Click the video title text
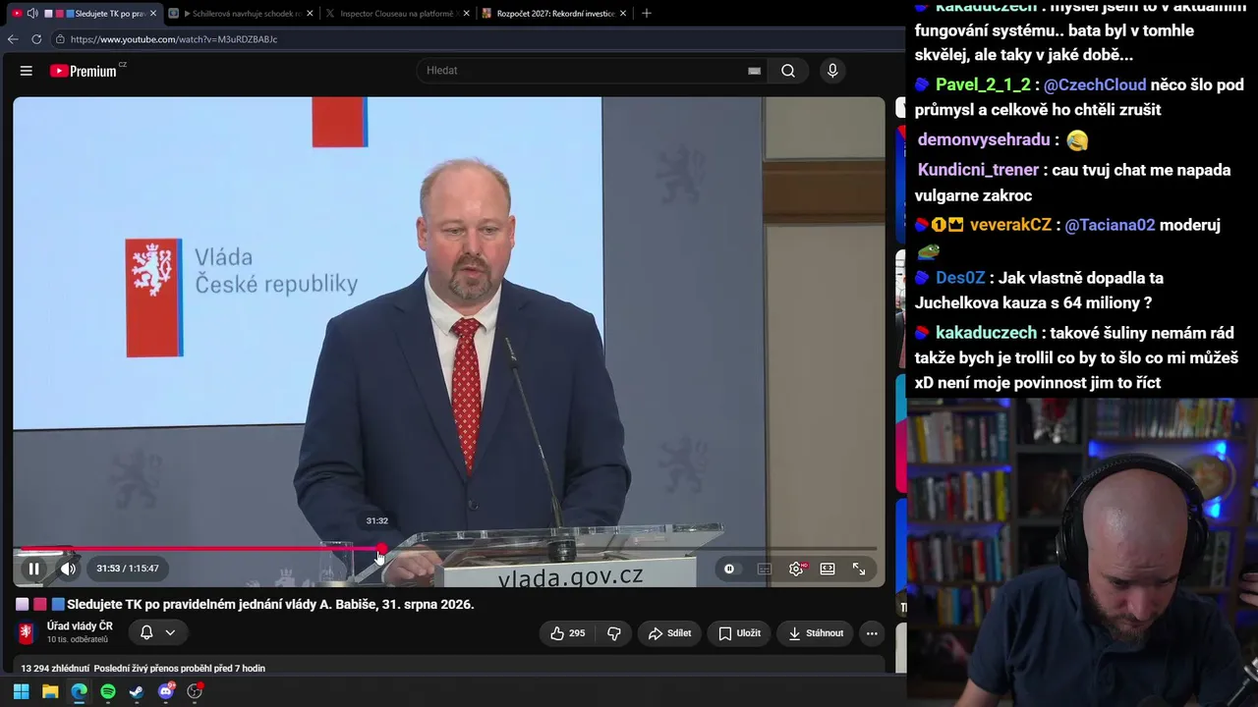Viewport: 1258px width, 707px height. [270, 605]
